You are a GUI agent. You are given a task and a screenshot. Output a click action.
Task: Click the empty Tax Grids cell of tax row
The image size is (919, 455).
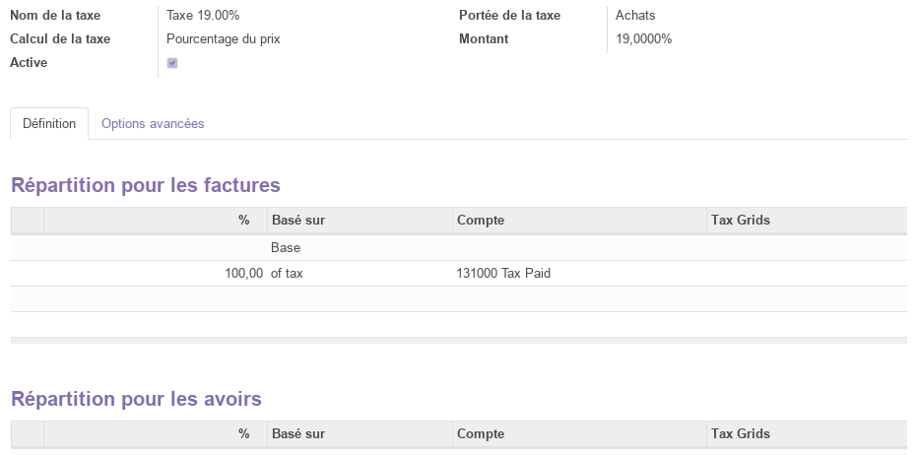807,273
